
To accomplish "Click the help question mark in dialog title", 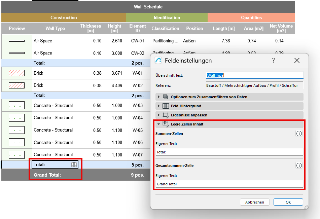I will point(273,60).
